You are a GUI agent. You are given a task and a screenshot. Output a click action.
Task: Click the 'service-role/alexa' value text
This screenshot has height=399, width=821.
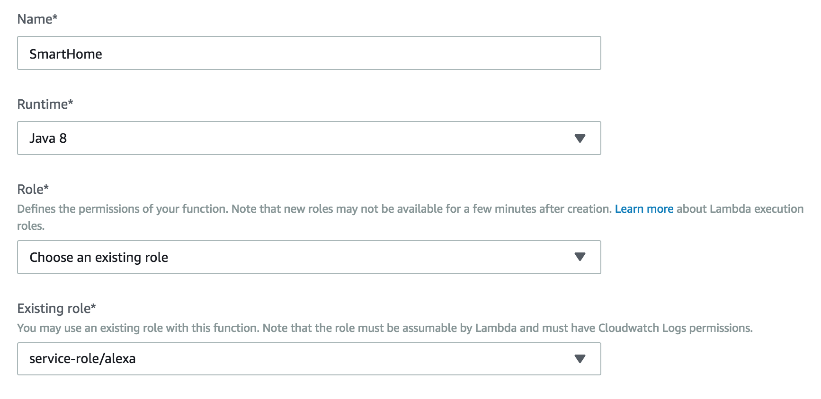[x=82, y=359]
